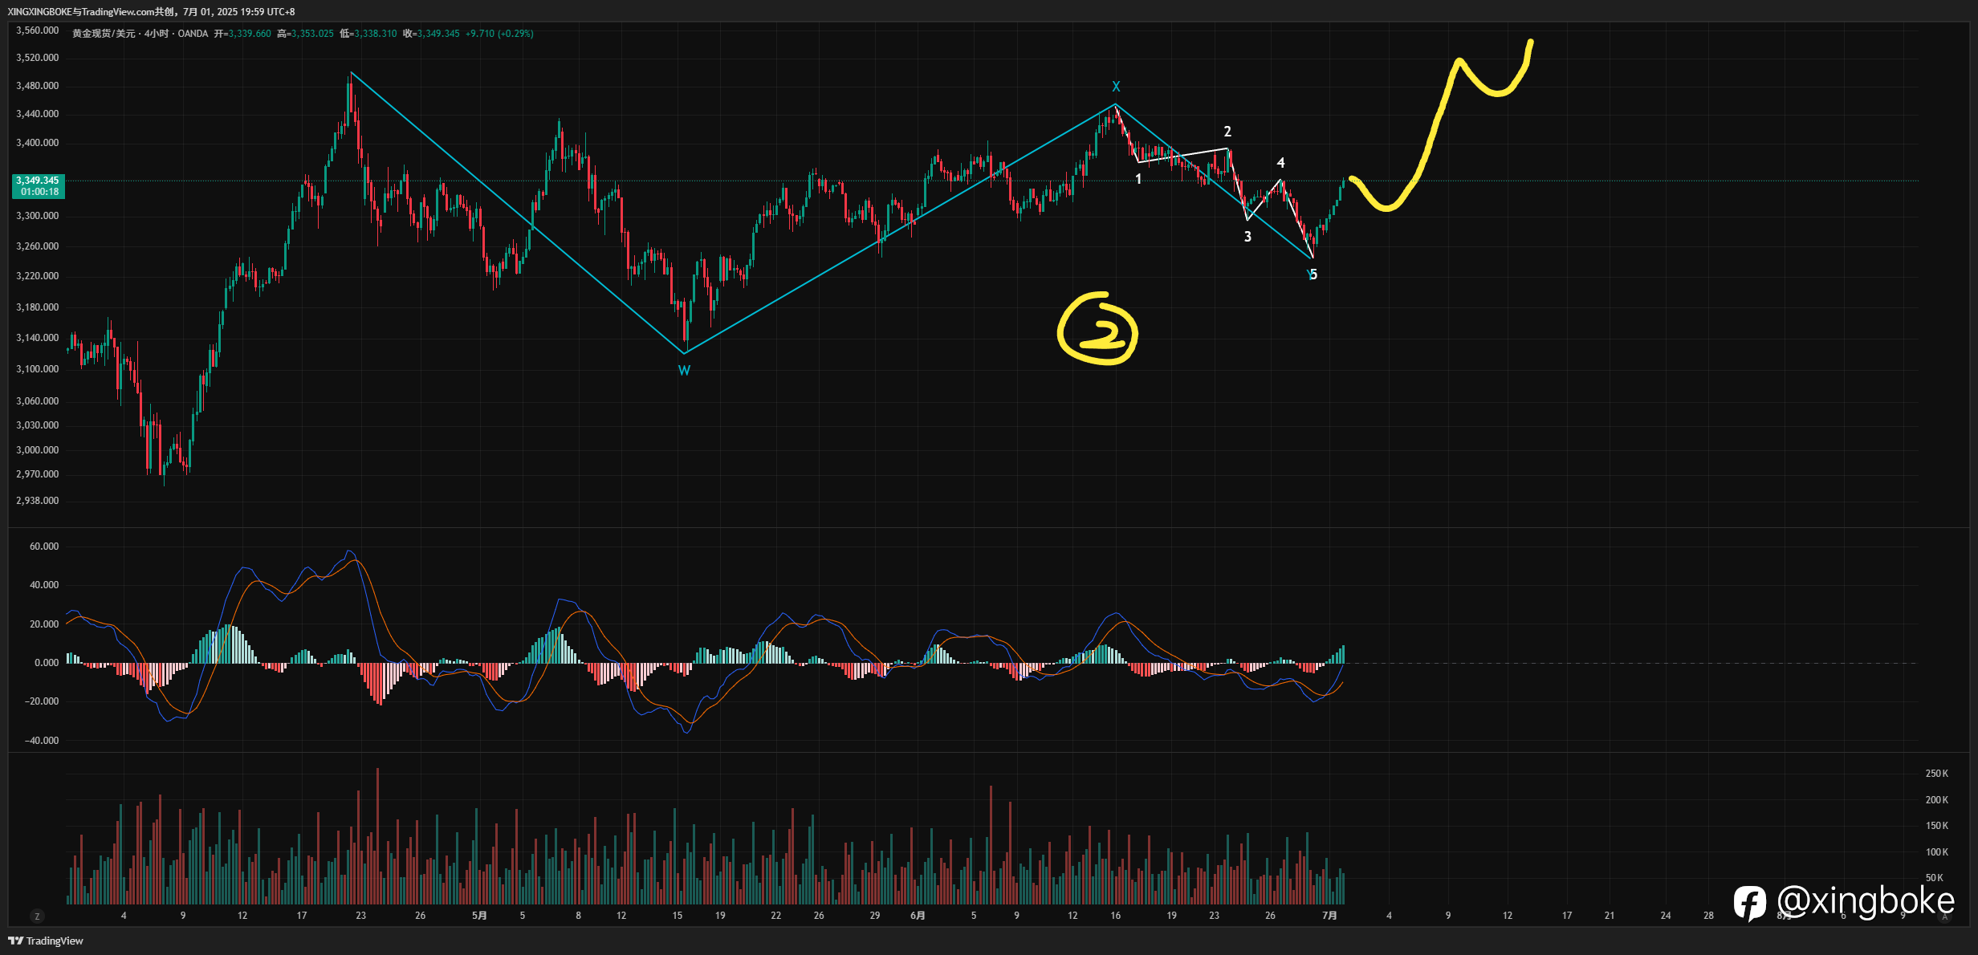Click the 5月 date label on the time axis
The width and height of the screenshot is (1978, 955).
(479, 916)
